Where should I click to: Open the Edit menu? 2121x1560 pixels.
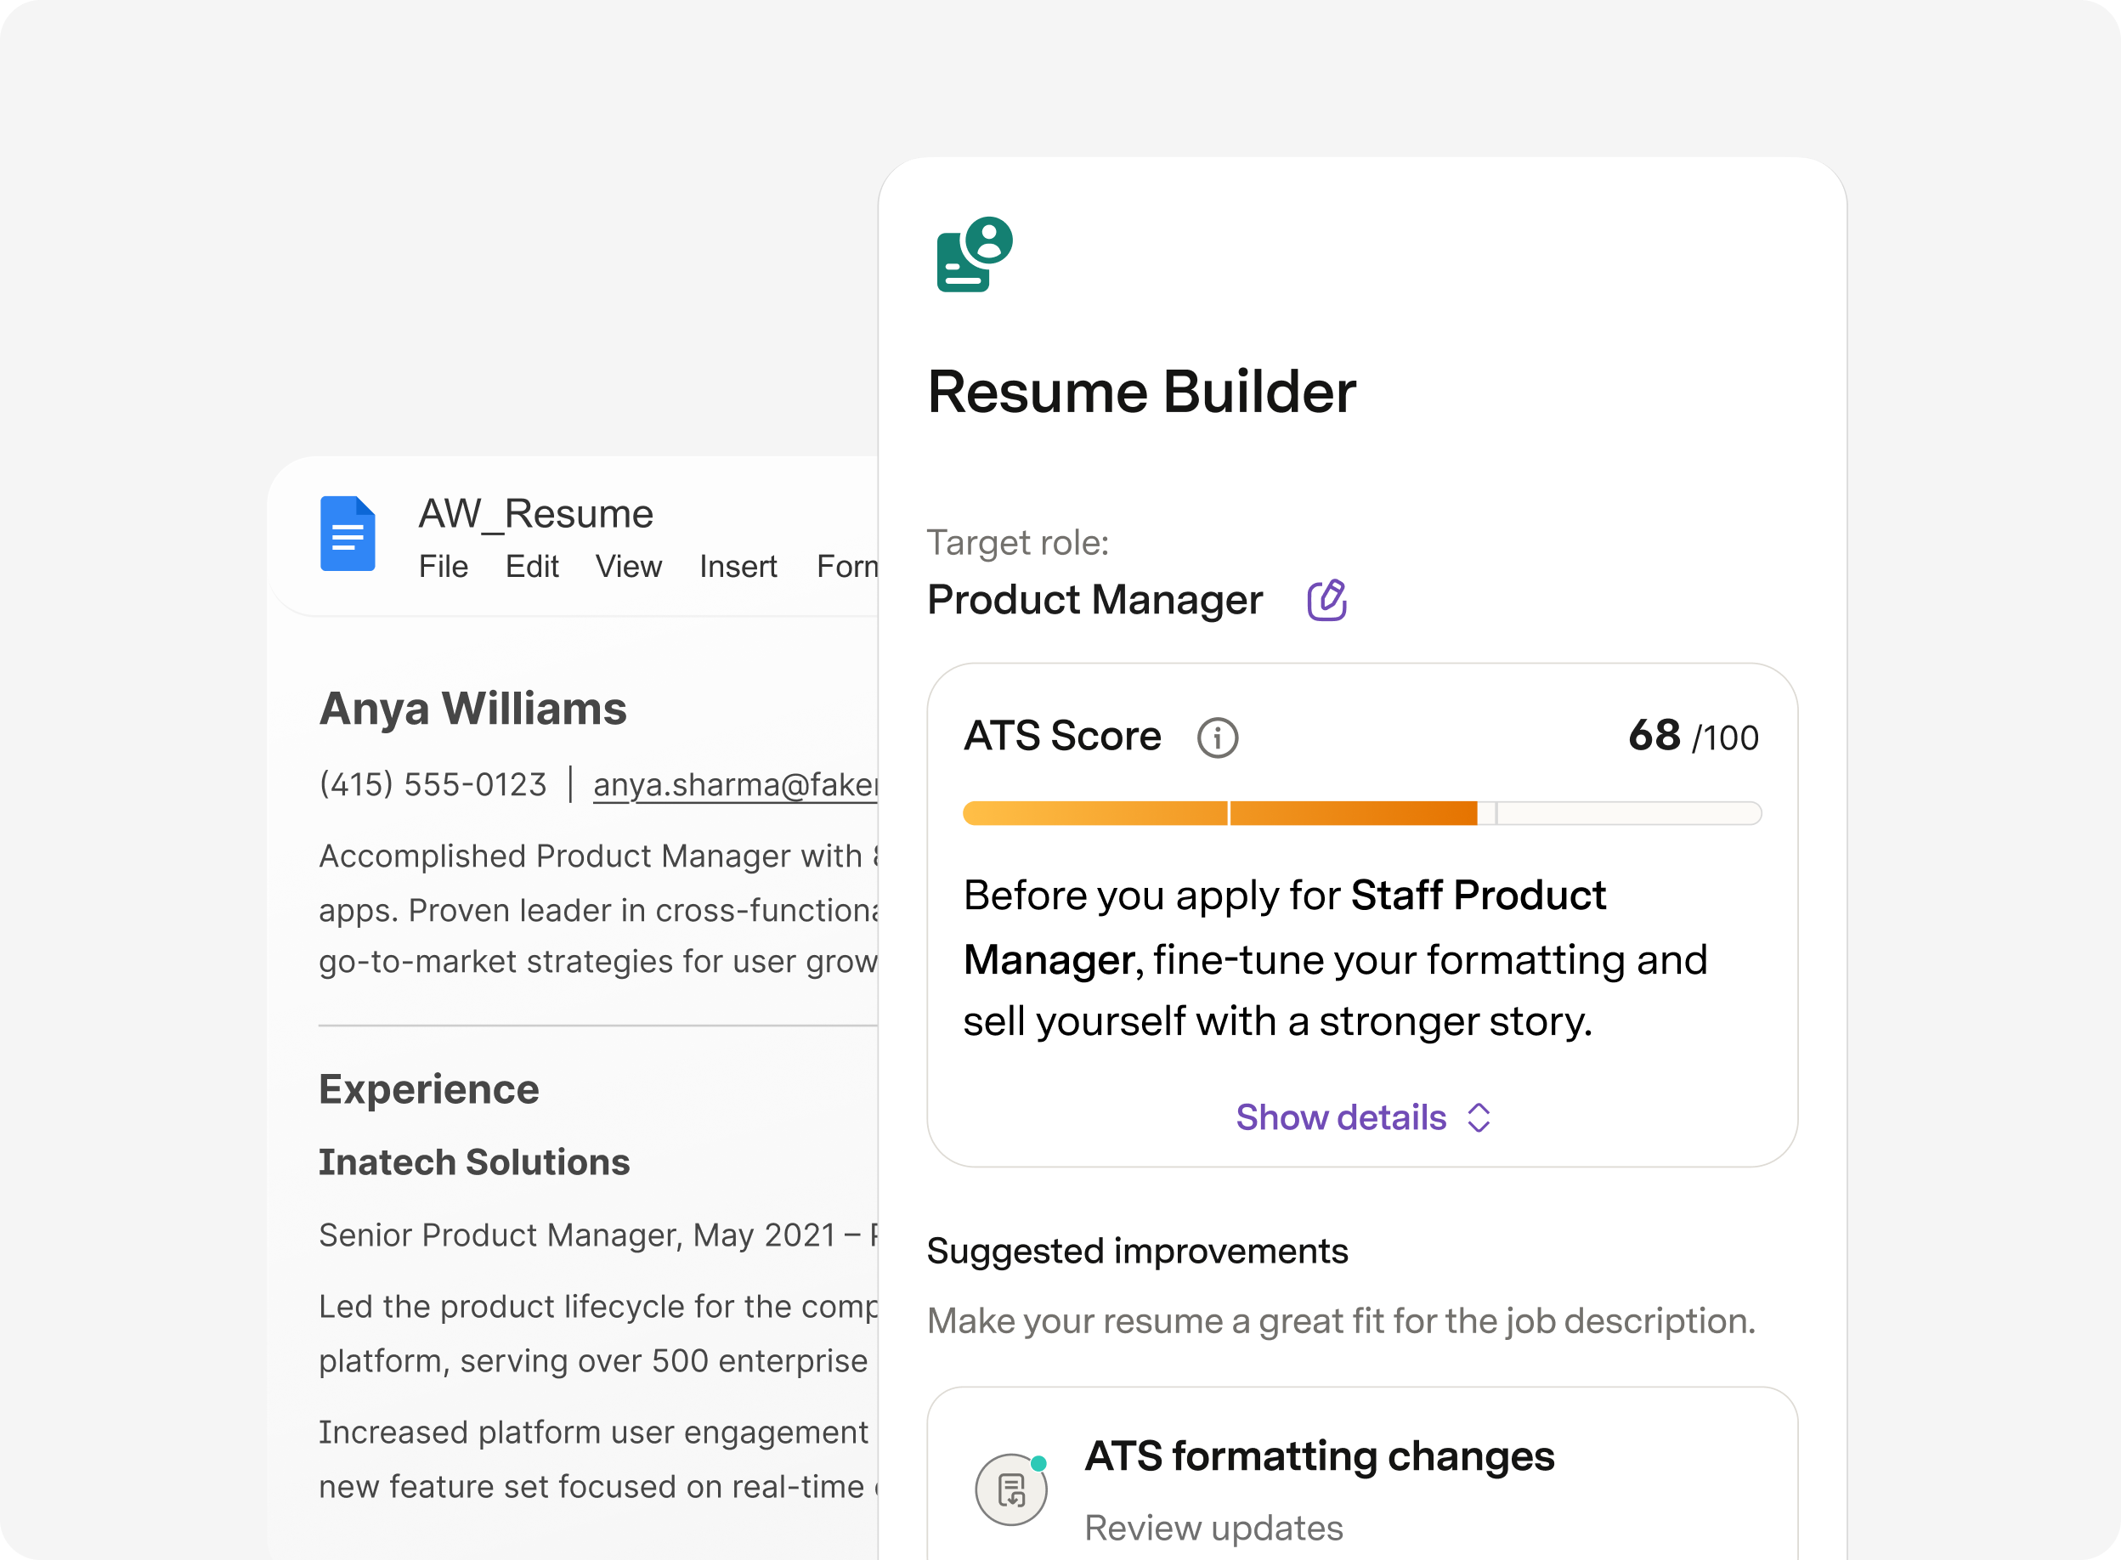point(532,566)
